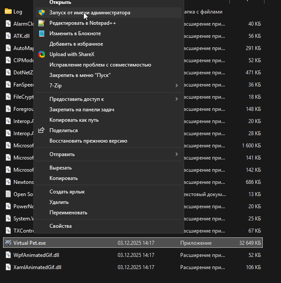Select the 32 649 КБ size cell
The image size is (281, 283).
pyautogui.click(x=247, y=243)
